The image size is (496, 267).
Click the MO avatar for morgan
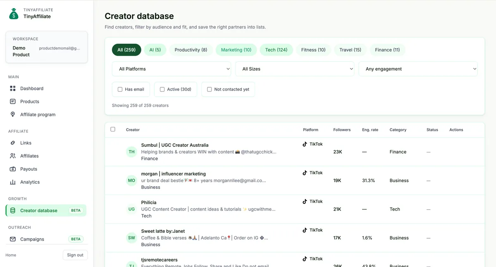131,180
